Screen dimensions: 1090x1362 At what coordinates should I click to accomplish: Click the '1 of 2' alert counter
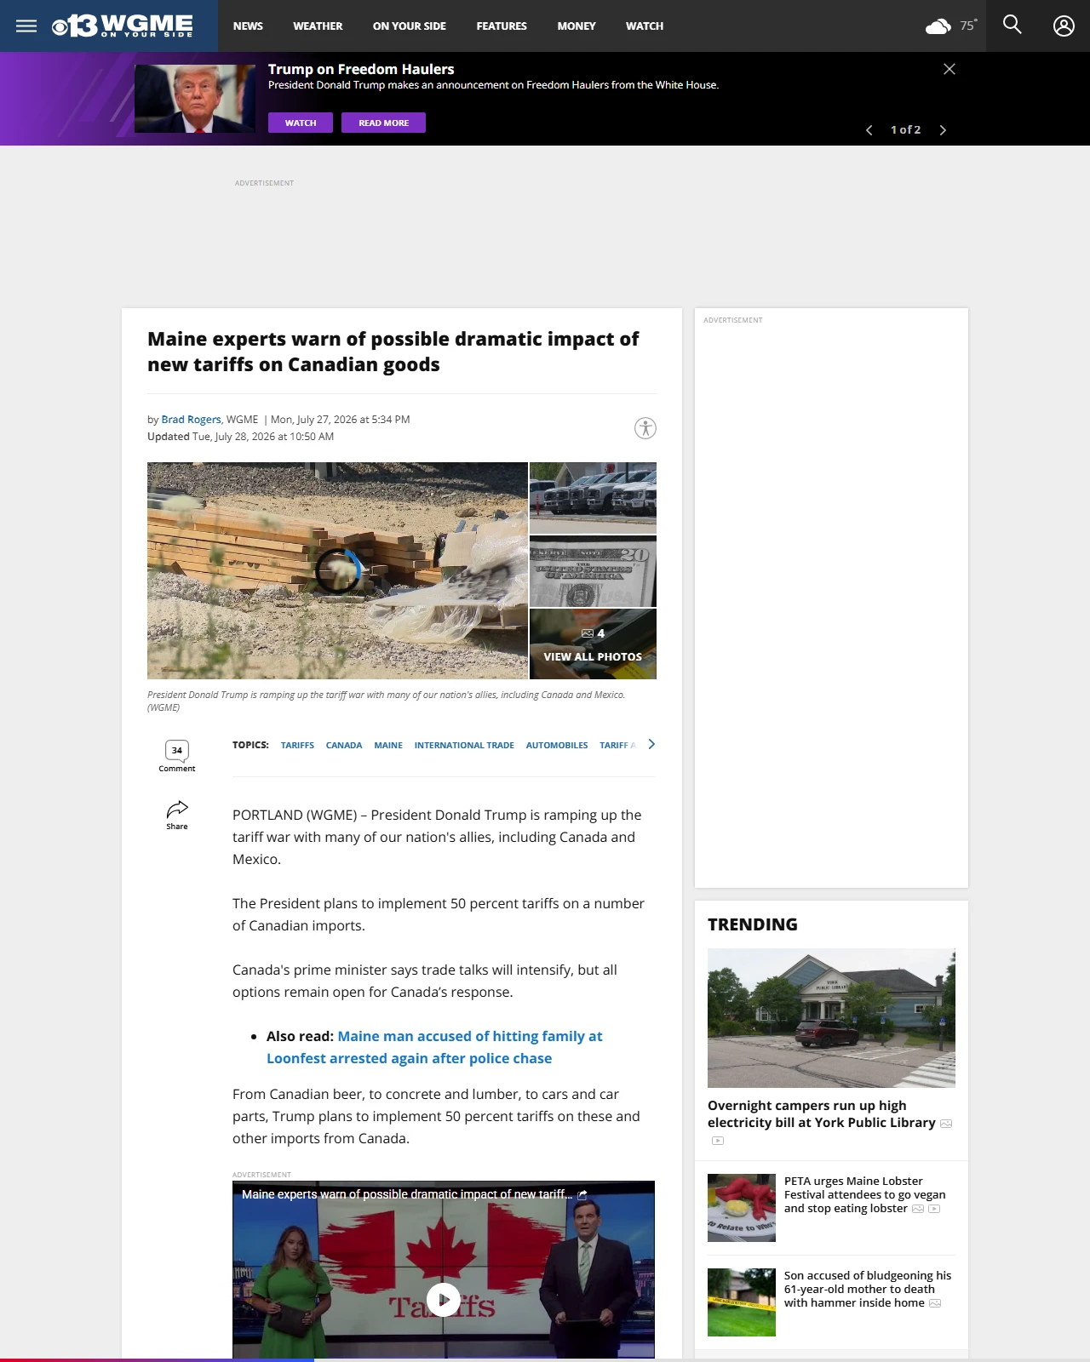tap(905, 130)
